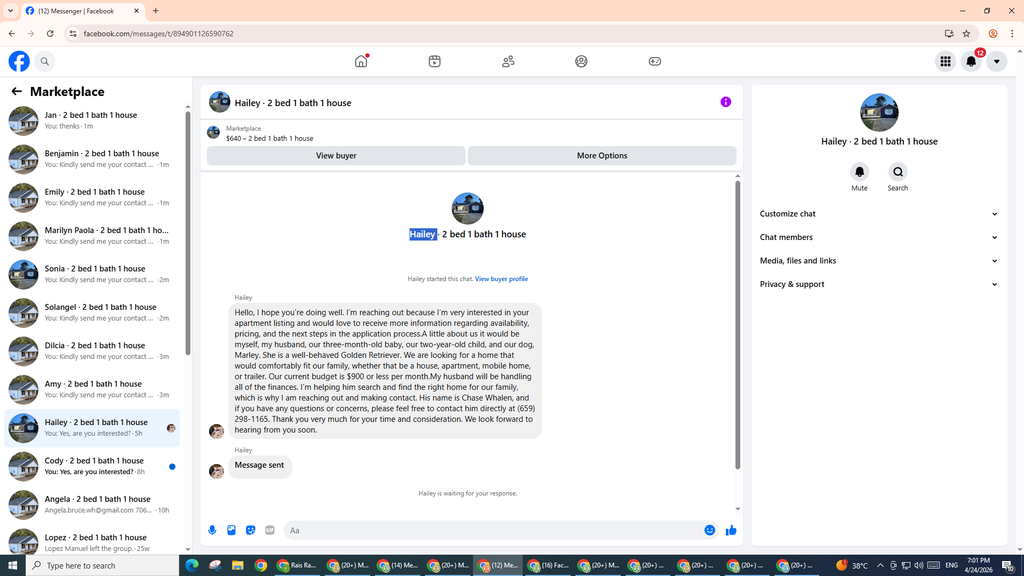Open Dilcia's house conversation

[92, 351]
